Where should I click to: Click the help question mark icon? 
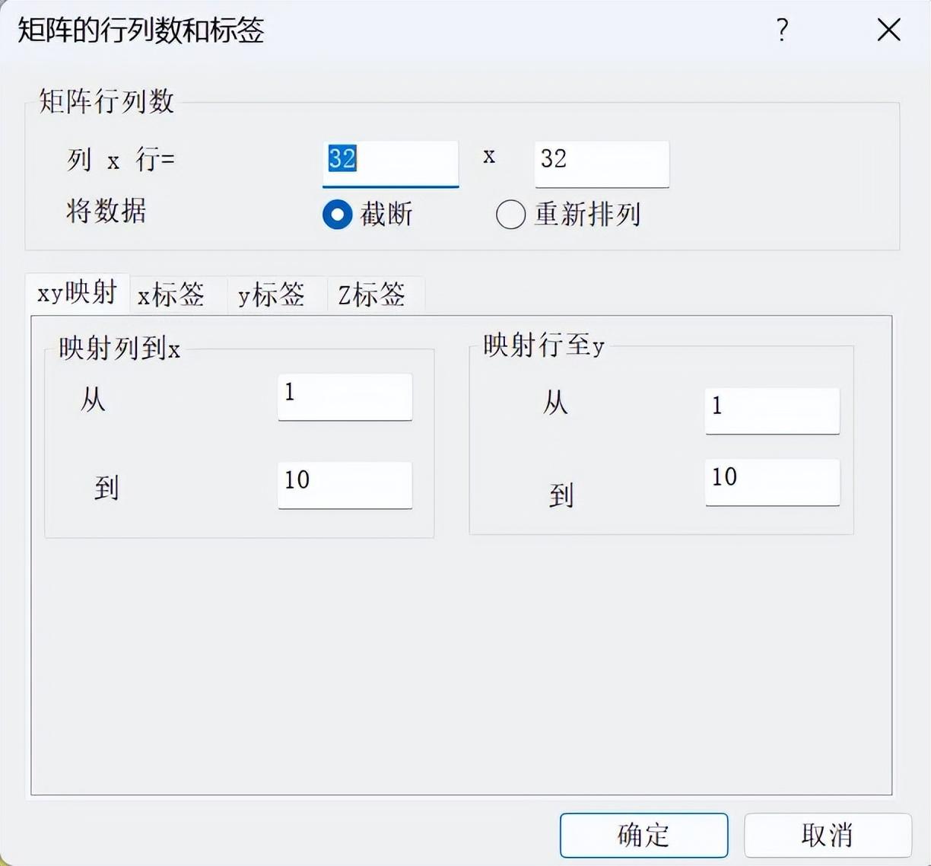[781, 30]
